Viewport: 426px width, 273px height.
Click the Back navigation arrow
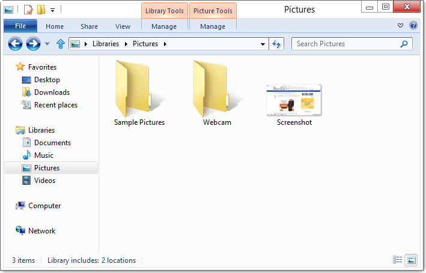tap(15, 44)
